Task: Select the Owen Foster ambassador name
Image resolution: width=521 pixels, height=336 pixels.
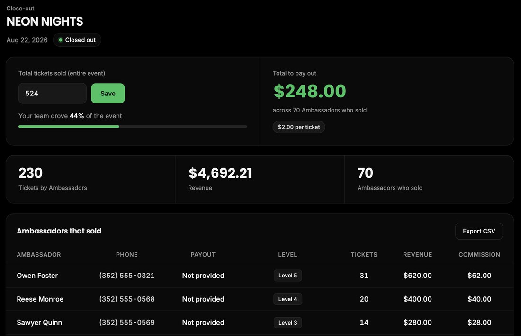Action: (37, 276)
